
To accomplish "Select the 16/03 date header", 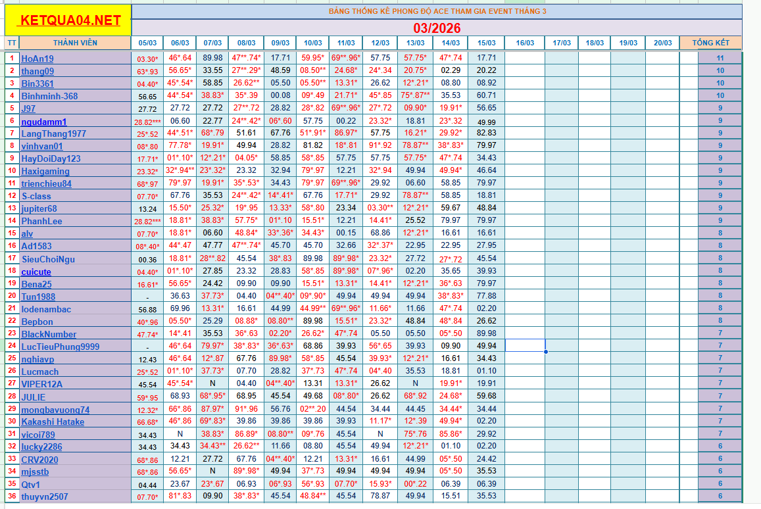I will click(x=525, y=43).
